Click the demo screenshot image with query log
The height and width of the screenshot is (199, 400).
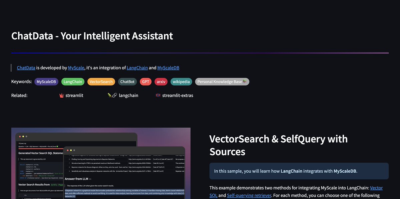tap(101, 163)
